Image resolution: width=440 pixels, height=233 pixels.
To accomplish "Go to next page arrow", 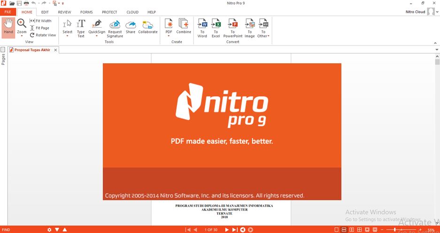I will (227, 230).
